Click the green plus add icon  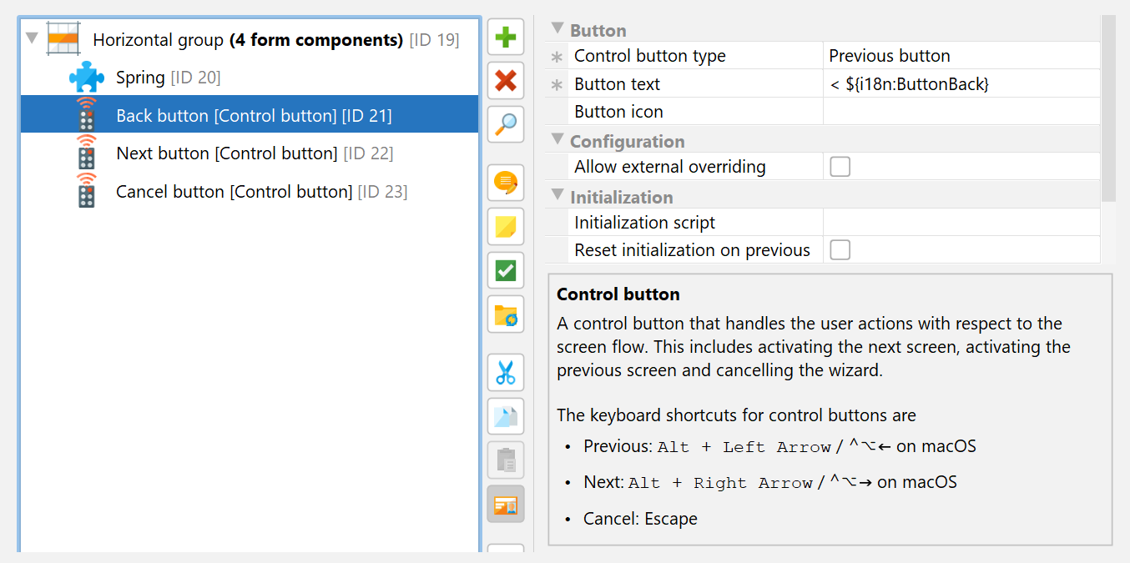pyautogui.click(x=506, y=38)
